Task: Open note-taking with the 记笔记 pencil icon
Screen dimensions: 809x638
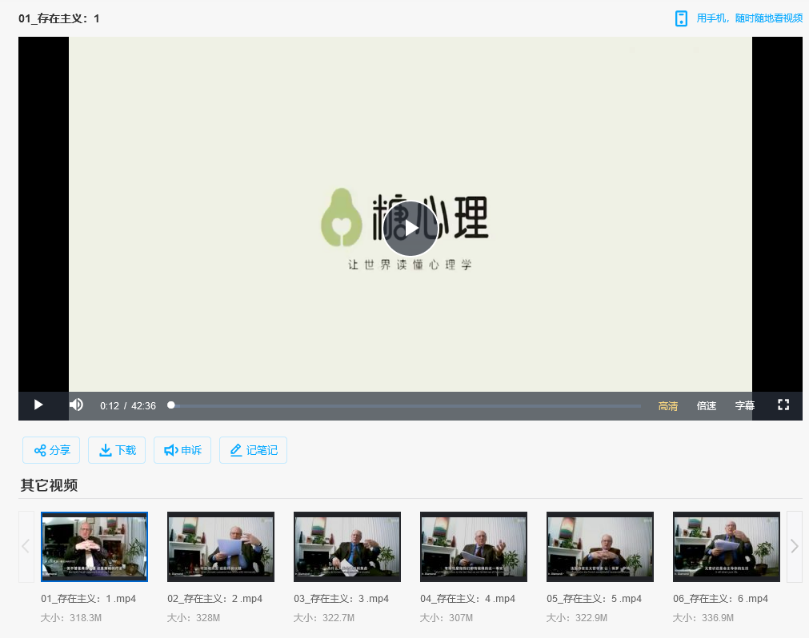Action: pyautogui.click(x=237, y=449)
